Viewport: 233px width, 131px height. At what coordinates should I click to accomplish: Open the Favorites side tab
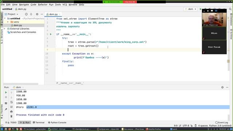click(x=1, y=111)
